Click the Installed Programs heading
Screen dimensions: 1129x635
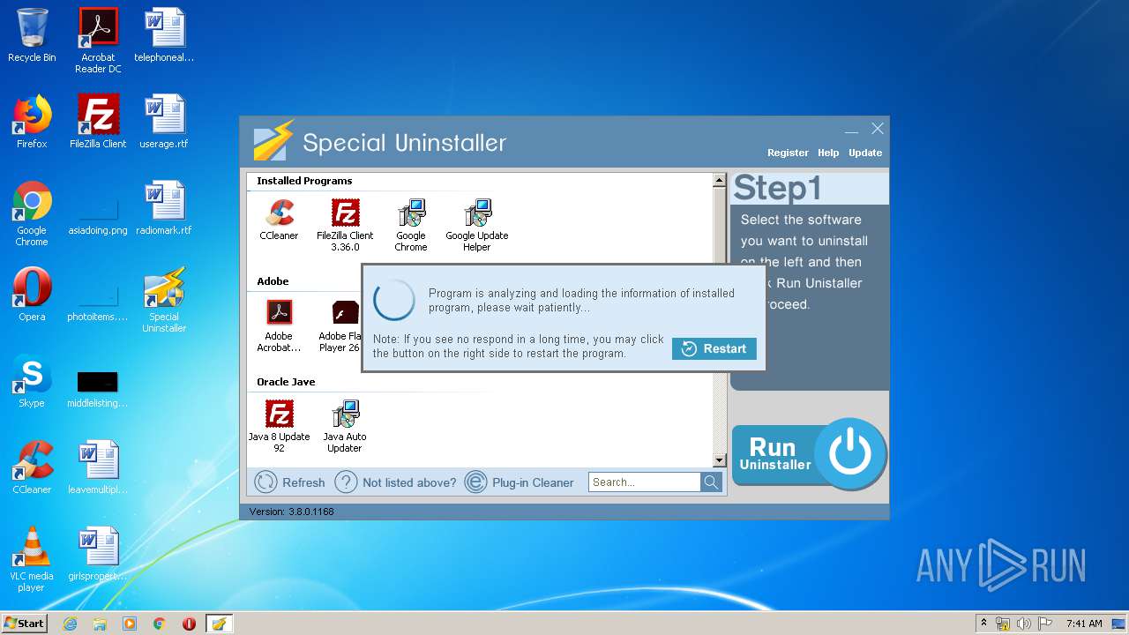tap(304, 181)
